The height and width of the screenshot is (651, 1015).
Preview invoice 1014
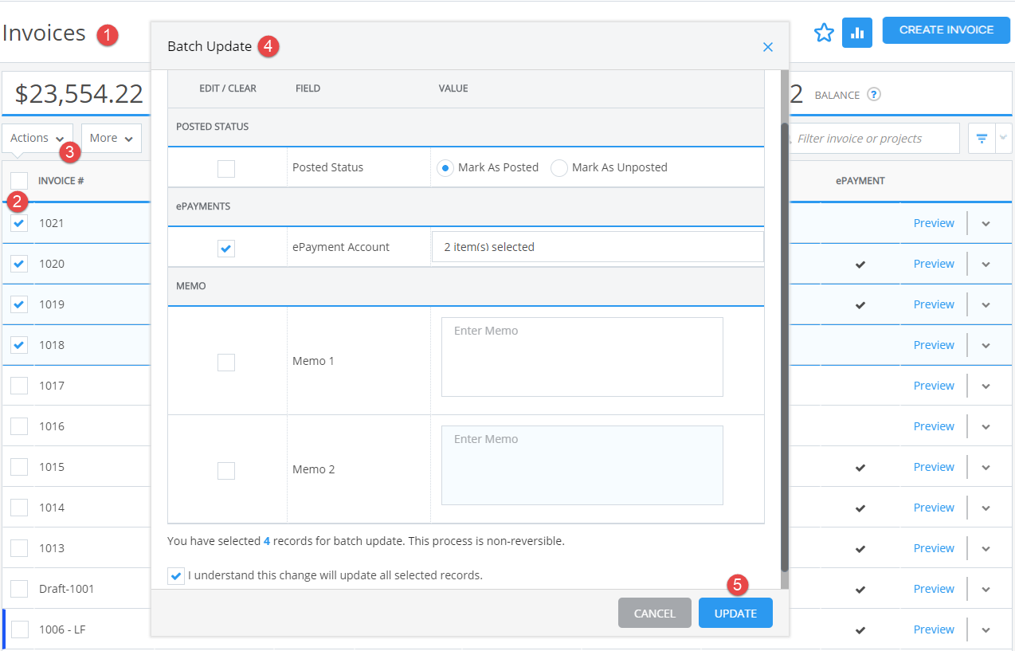click(x=934, y=508)
